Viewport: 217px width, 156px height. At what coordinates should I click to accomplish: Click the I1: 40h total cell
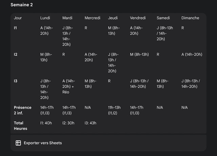(x=46, y=123)
